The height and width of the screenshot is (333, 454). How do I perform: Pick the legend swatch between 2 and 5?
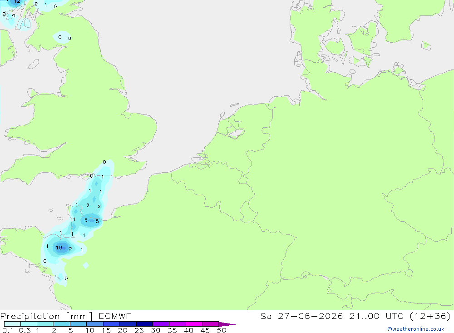click(62, 324)
